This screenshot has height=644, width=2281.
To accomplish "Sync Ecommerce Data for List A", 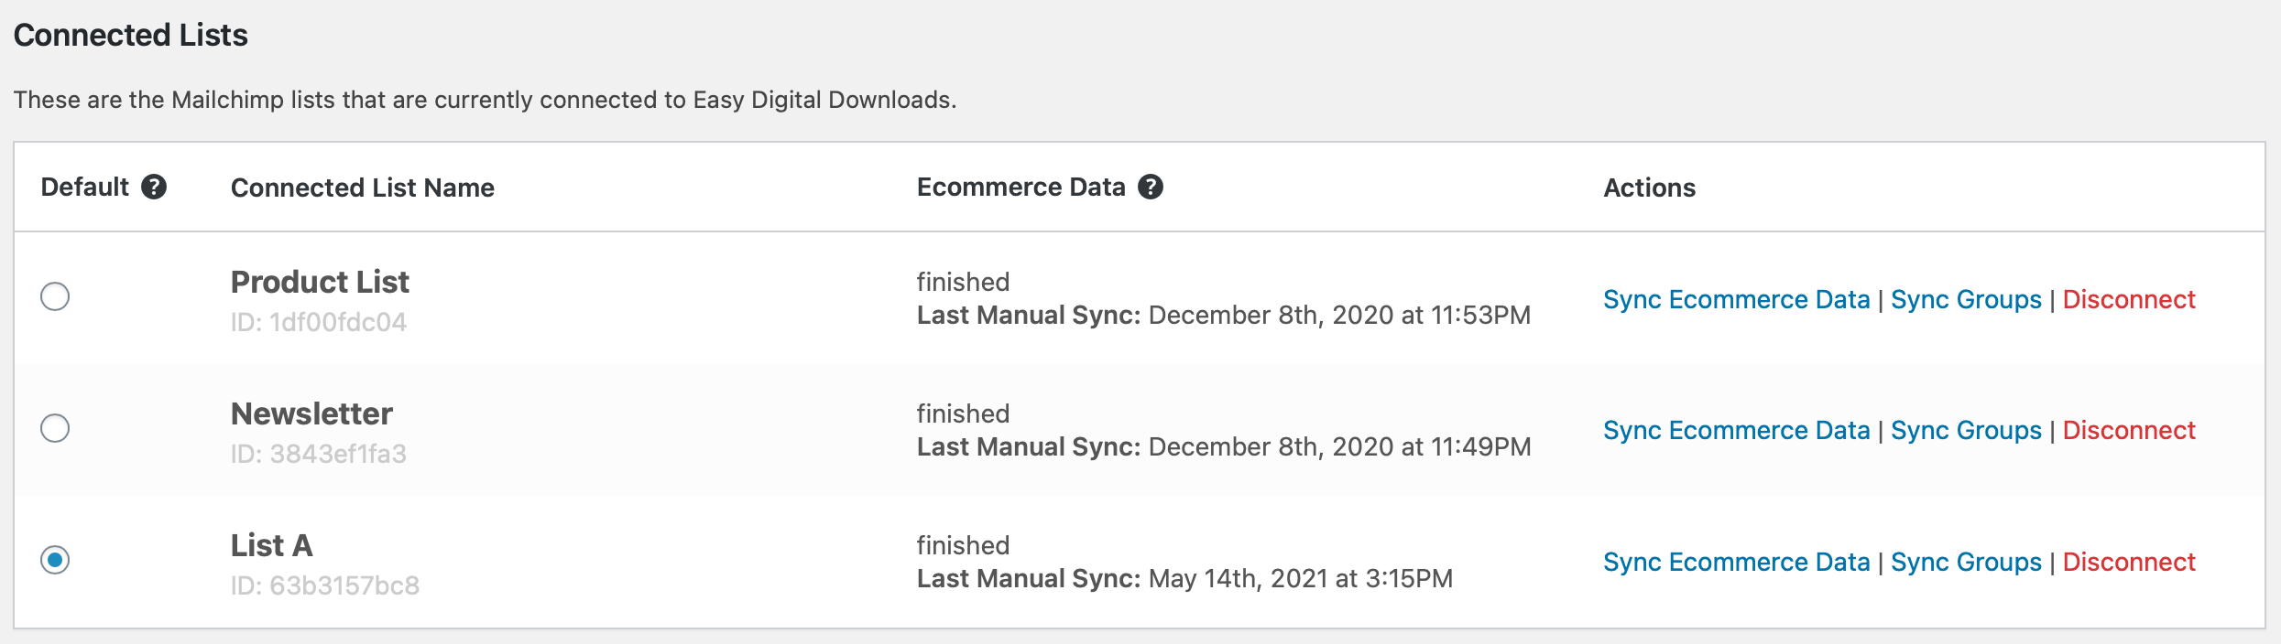I will click(x=1736, y=562).
